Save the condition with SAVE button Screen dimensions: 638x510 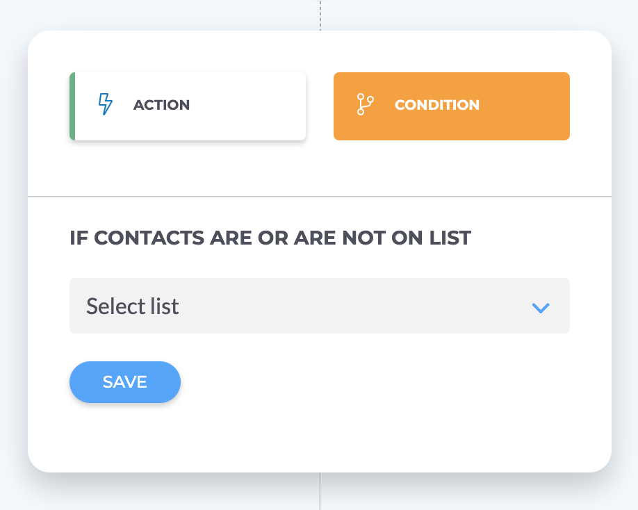(125, 382)
